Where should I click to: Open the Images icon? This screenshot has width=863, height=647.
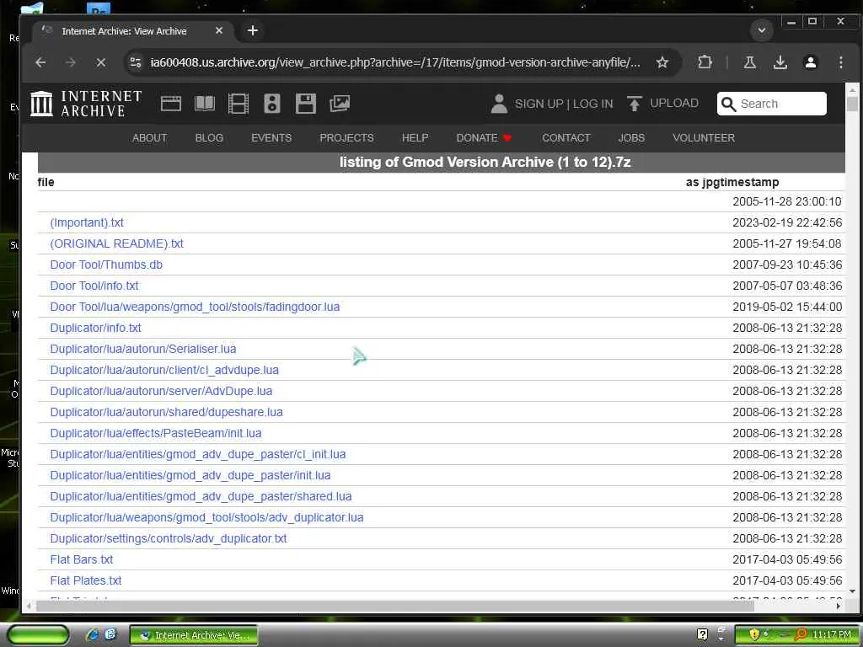coord(340,104)
